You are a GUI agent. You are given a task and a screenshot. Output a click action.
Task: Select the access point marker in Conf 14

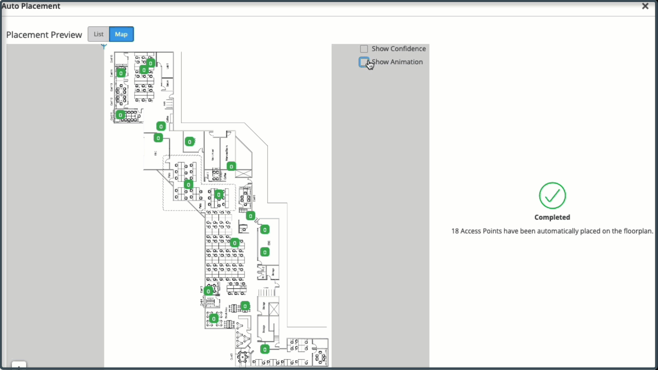[x=121, y=73]
